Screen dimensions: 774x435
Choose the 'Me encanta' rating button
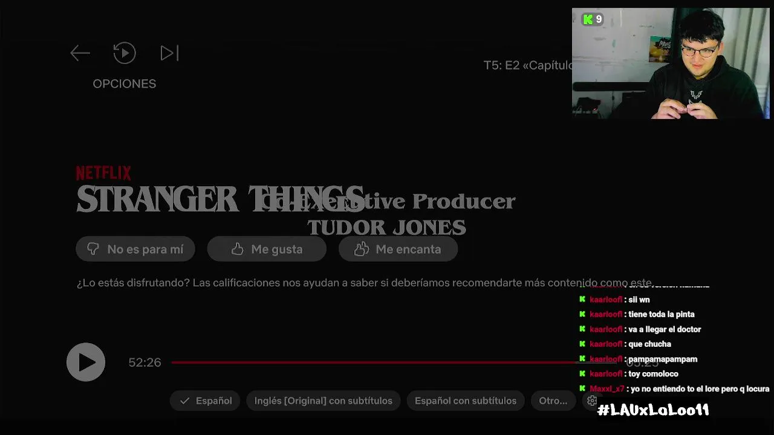tap(398, 249)
